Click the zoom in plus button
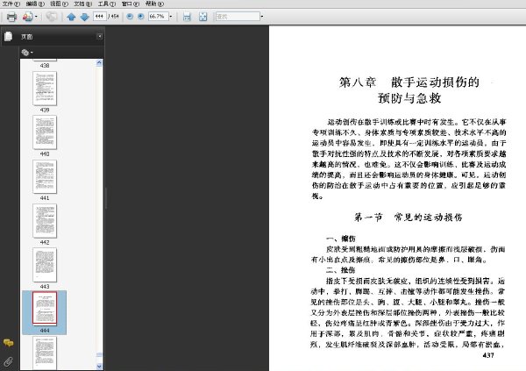The width and height of the screenshot is (526, 371). point(141,17)
